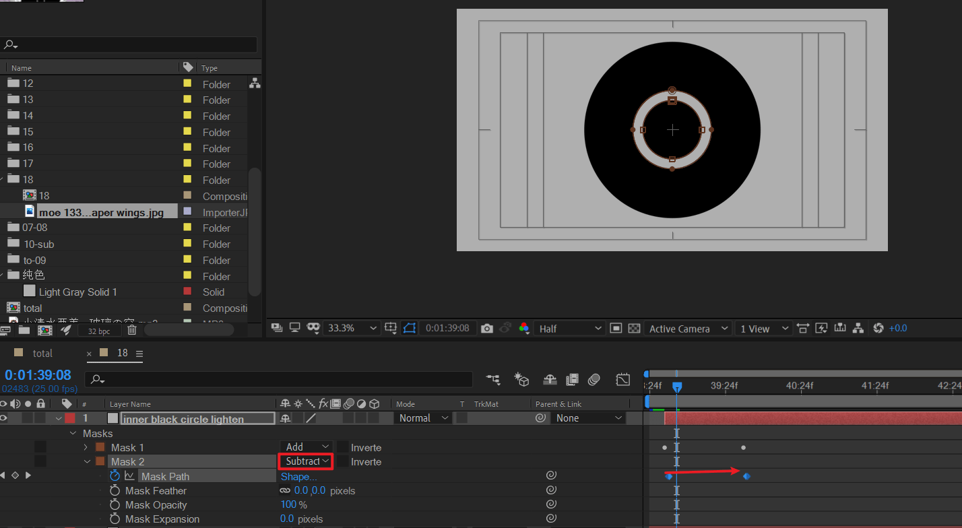The width and height of the screenshot is (962, 528).
Task: Open Active Camera 3D view dropdown
Action: pyautogui.click(x=687, y=329)
